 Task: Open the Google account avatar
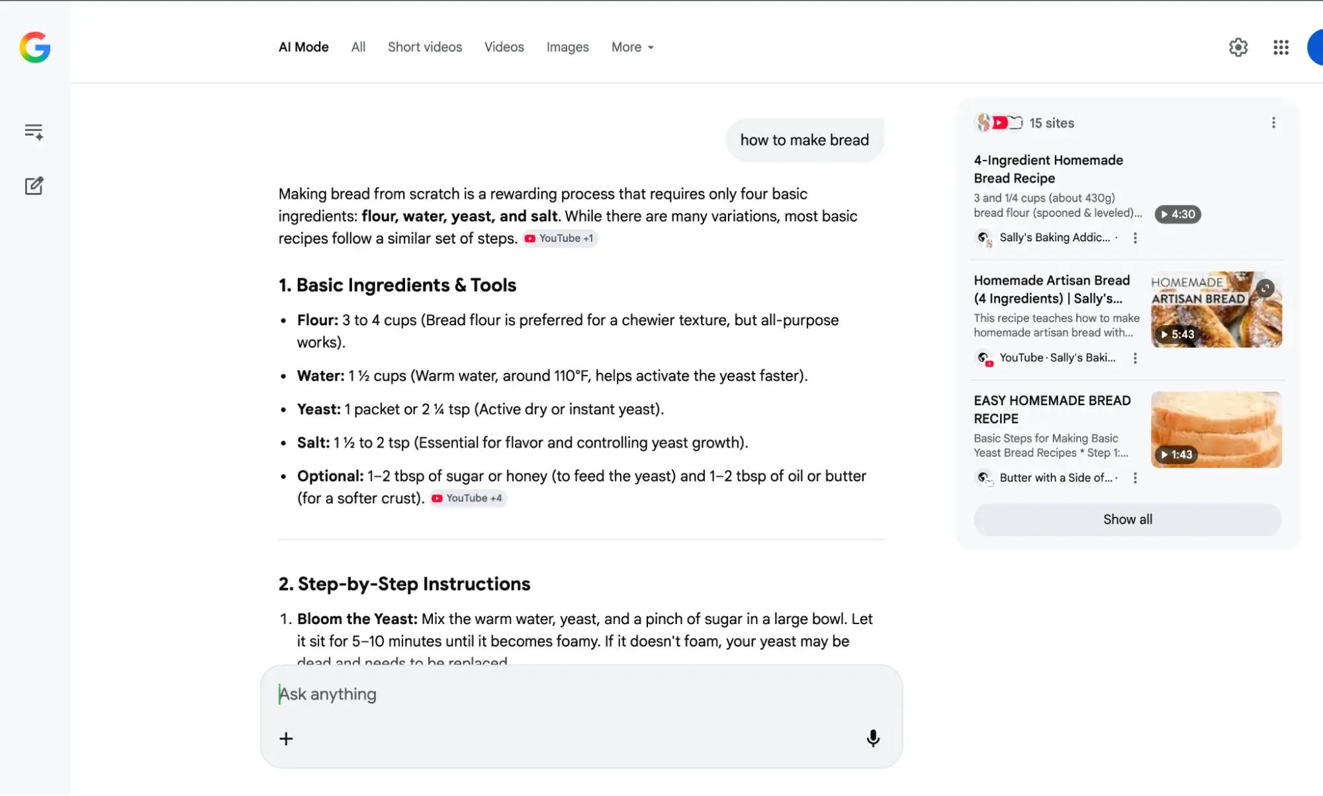coord(1315,48)
